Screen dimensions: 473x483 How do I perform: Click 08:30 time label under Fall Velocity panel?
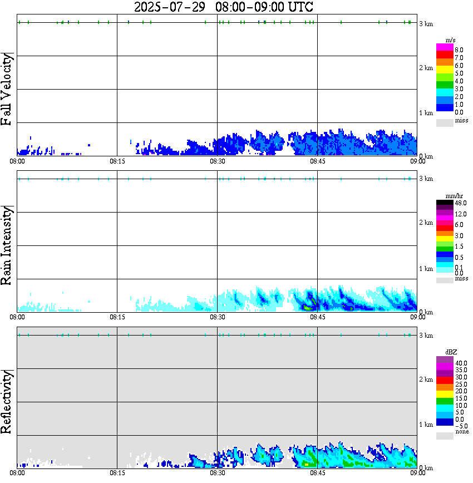[x=218, y=161]
